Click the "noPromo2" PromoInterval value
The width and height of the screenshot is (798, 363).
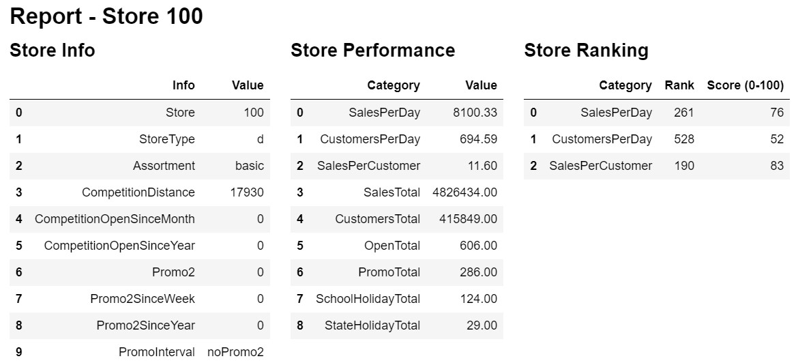tap(235, 352)
